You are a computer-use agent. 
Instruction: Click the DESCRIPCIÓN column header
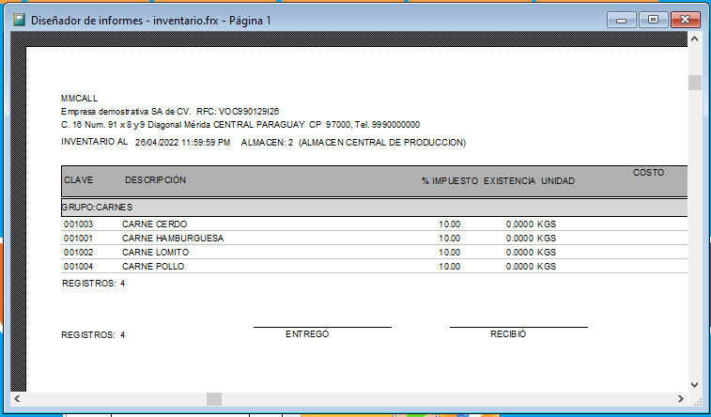156,180
